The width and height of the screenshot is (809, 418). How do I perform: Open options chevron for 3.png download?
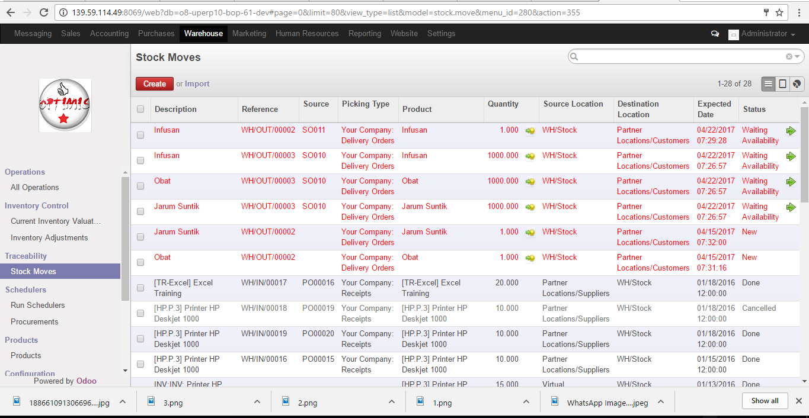(257, 401)
